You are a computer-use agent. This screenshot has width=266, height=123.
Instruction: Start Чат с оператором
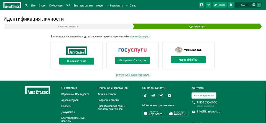coord(204,95)
